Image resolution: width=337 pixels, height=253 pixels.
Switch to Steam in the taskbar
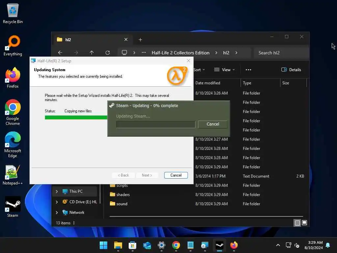point(220,245)
